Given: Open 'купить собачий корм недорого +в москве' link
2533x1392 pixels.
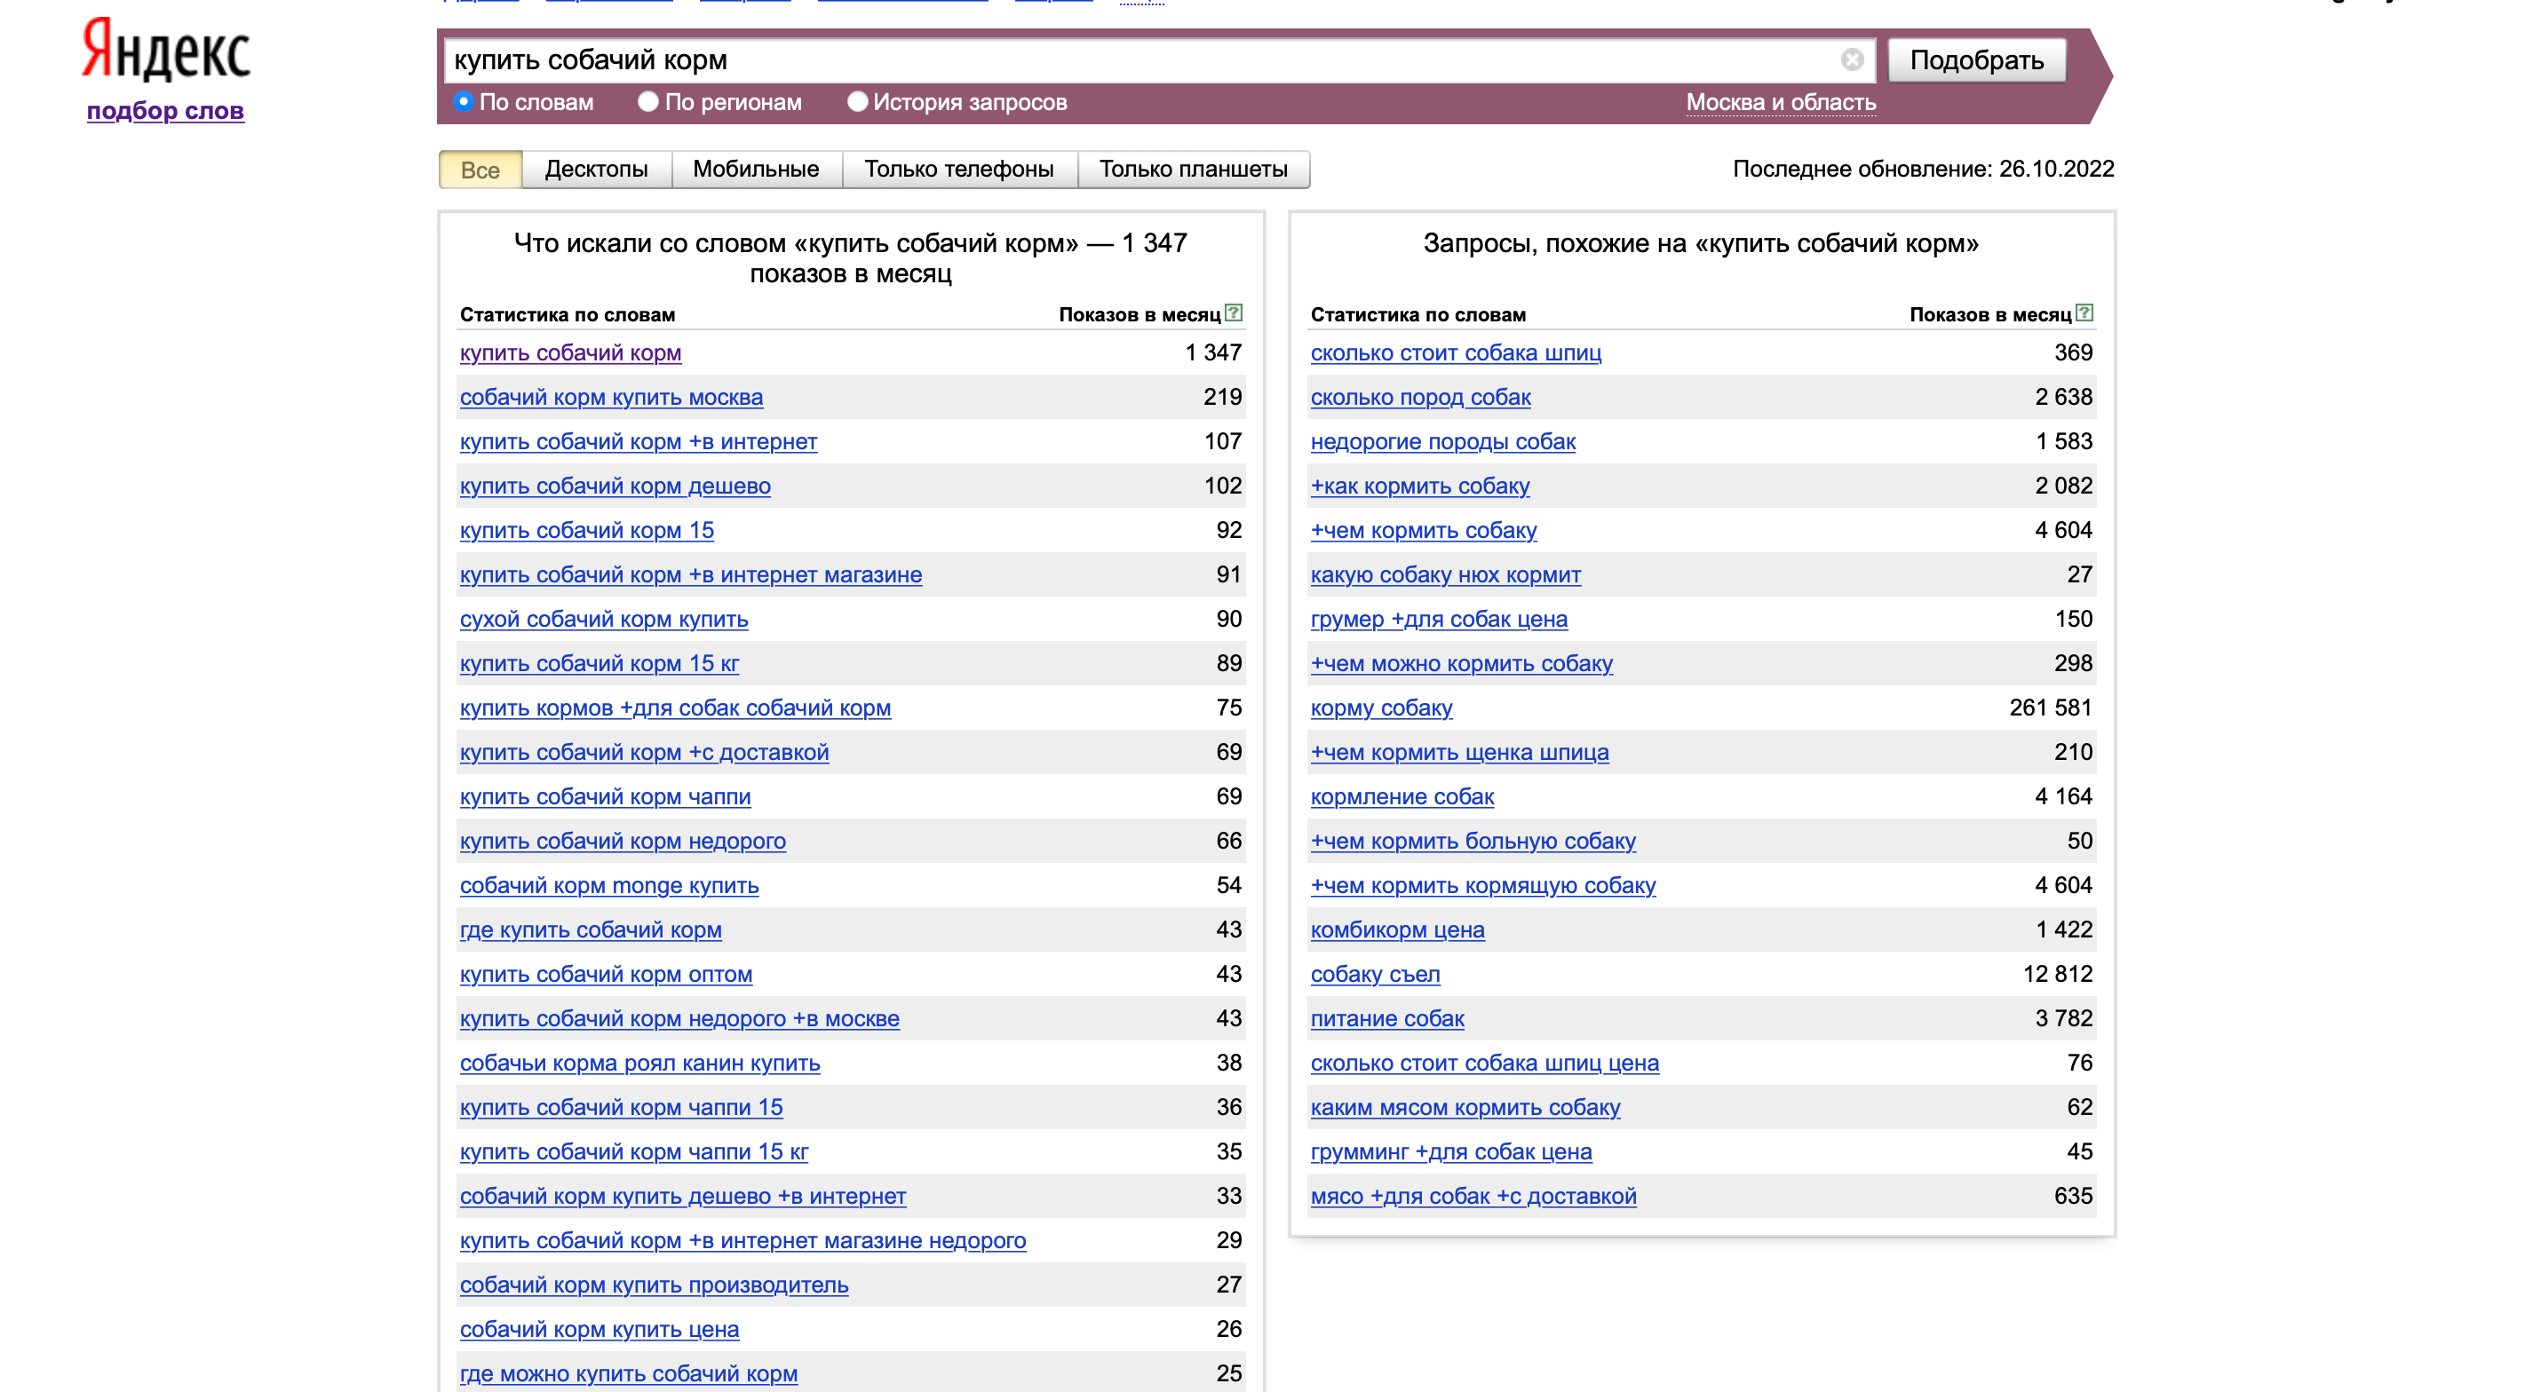Looking at the screenshot, I should point(679,1018).
